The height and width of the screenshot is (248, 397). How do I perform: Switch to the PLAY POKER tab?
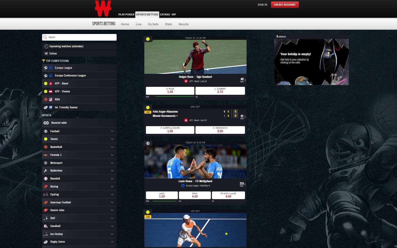tap(126, 14)
